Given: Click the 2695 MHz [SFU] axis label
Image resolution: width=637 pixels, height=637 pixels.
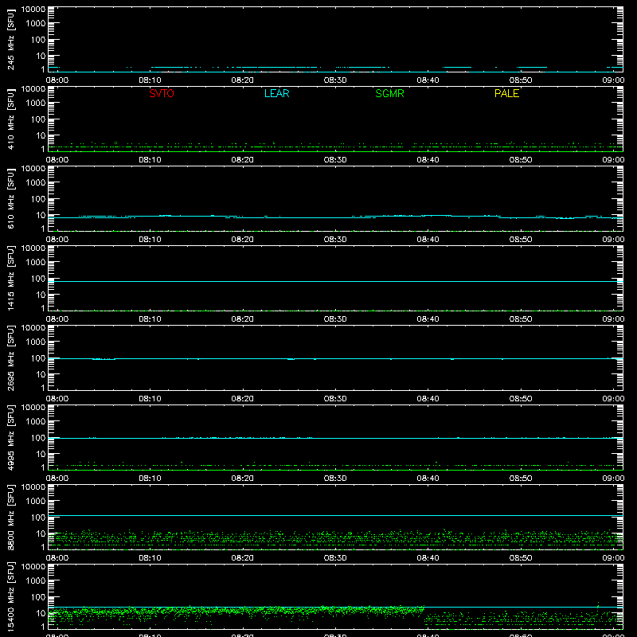Looking at the screenshot, I should click(x=10, y=358).
